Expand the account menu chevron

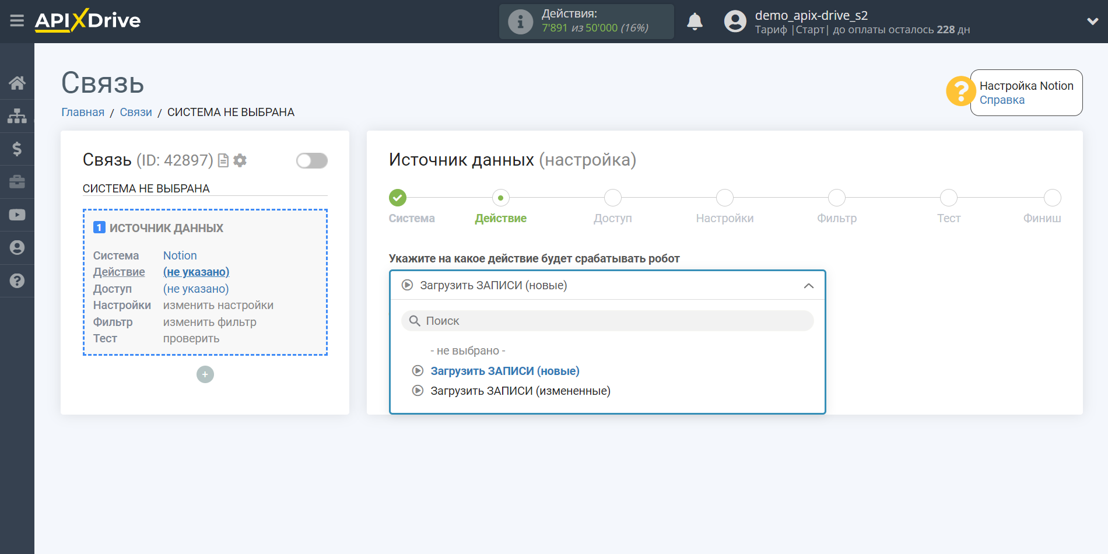[1092, 22]
